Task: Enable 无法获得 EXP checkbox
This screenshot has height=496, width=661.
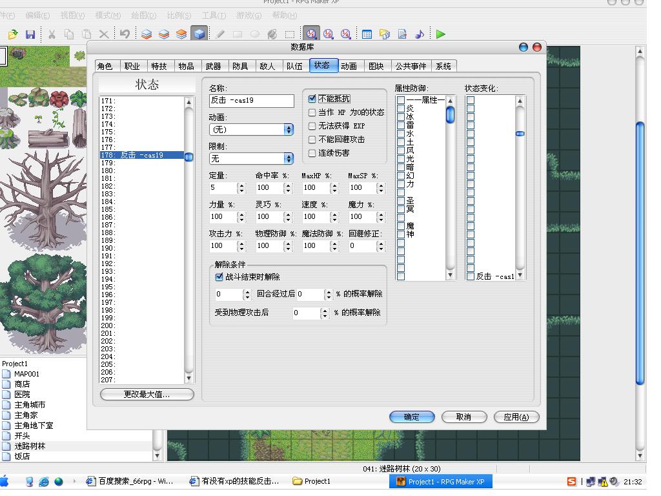Action: (x=312, y=126)
